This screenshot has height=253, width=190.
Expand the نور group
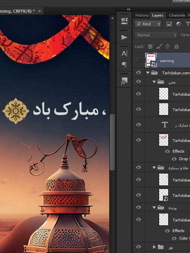coord(154,247)
